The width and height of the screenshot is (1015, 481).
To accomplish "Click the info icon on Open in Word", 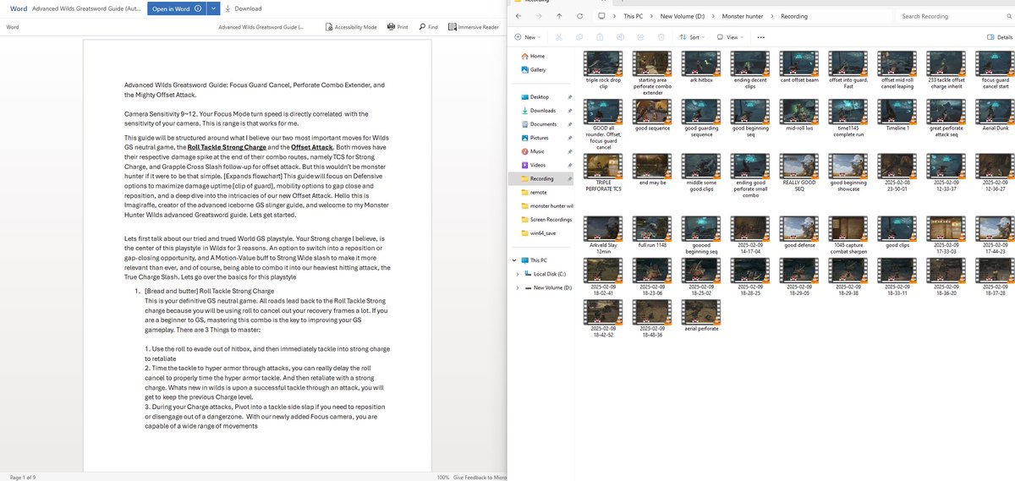I will 198,8.
